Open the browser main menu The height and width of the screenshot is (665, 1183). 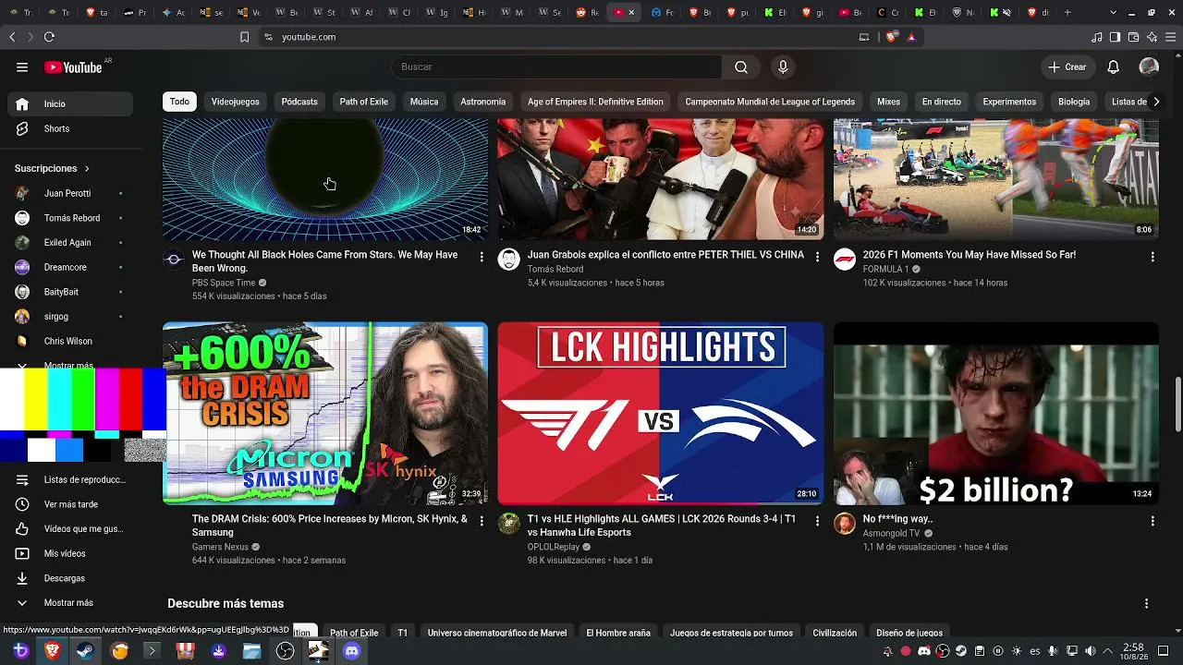(x=1170, y=37)
